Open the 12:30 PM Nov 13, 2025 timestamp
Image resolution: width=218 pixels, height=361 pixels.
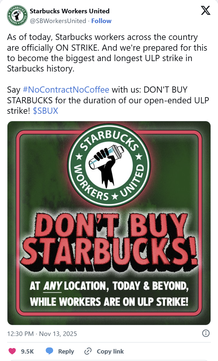point(42,334)
